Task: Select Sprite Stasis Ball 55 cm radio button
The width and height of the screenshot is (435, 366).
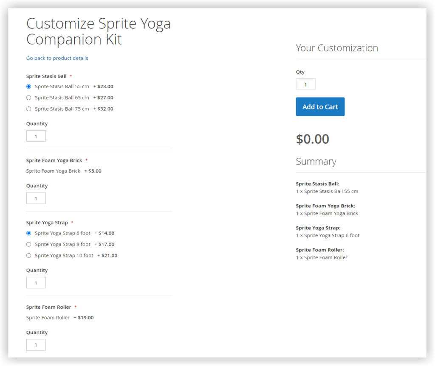Action: point(28,87)
